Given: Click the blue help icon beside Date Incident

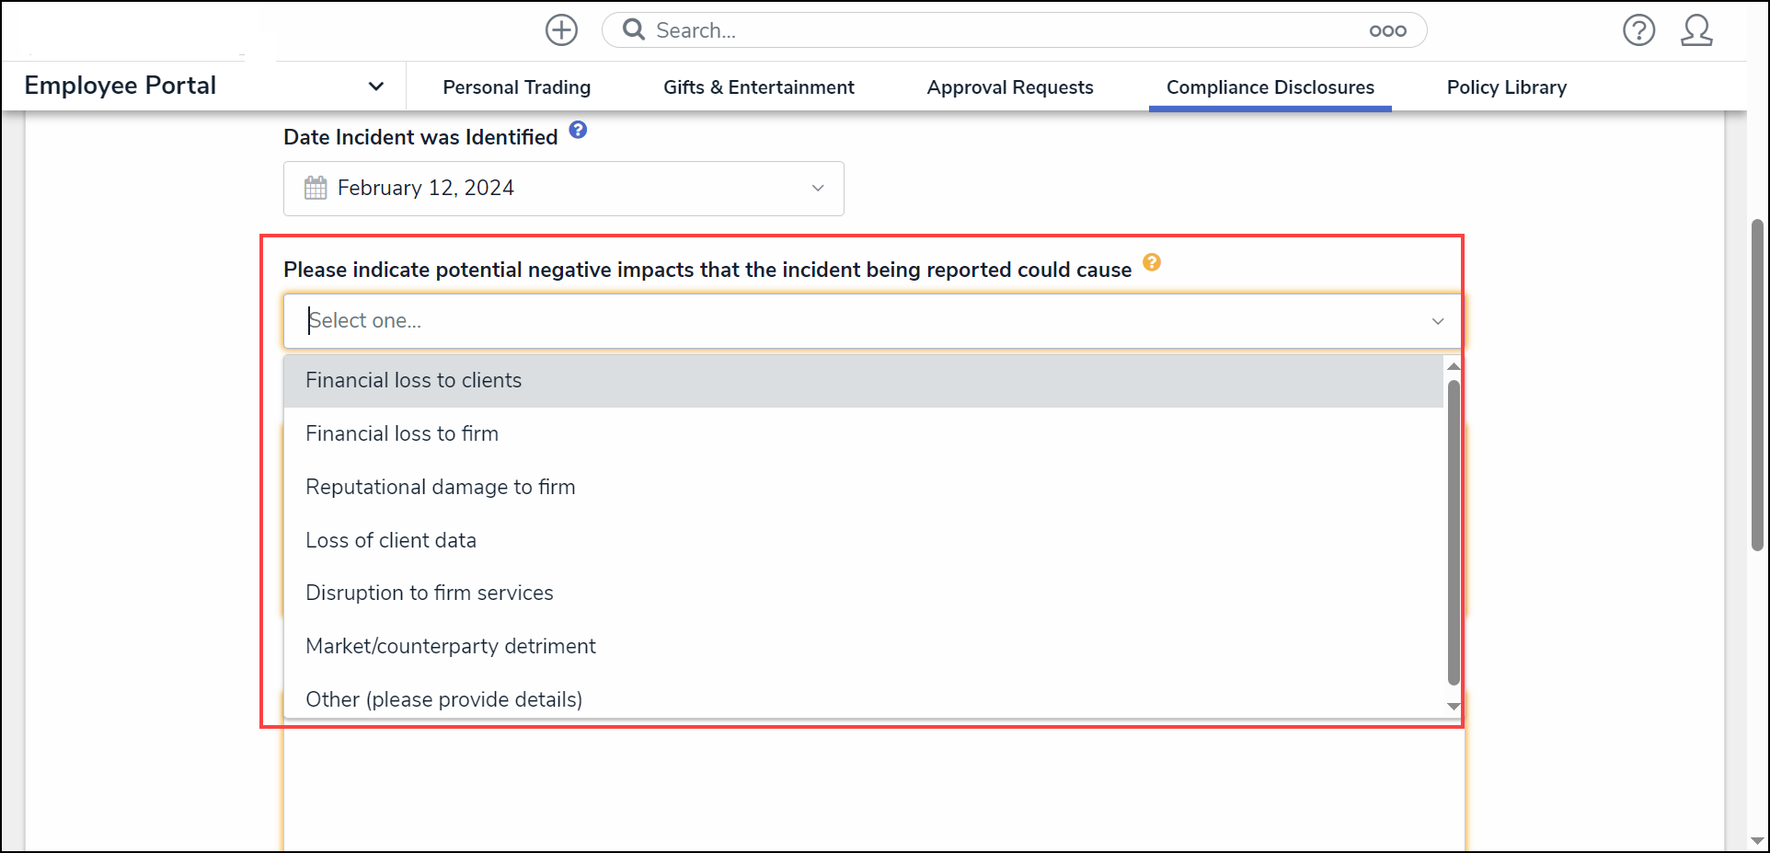Looking at the screenshot, I should tap(578, 130).
